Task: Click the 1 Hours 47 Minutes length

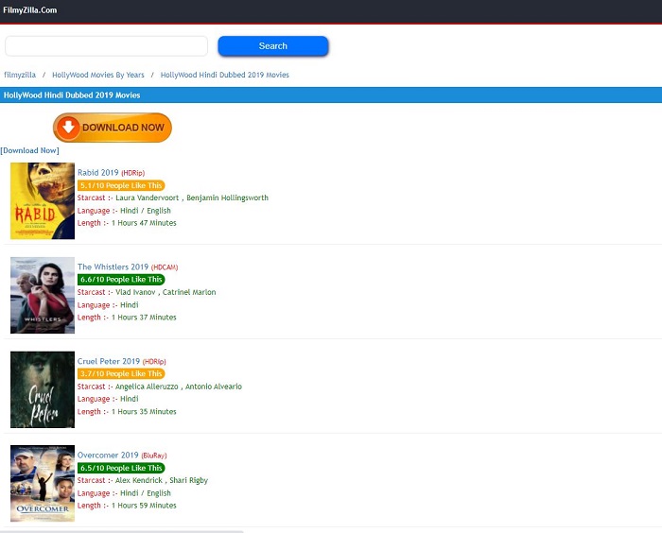Action: [144, 223]
